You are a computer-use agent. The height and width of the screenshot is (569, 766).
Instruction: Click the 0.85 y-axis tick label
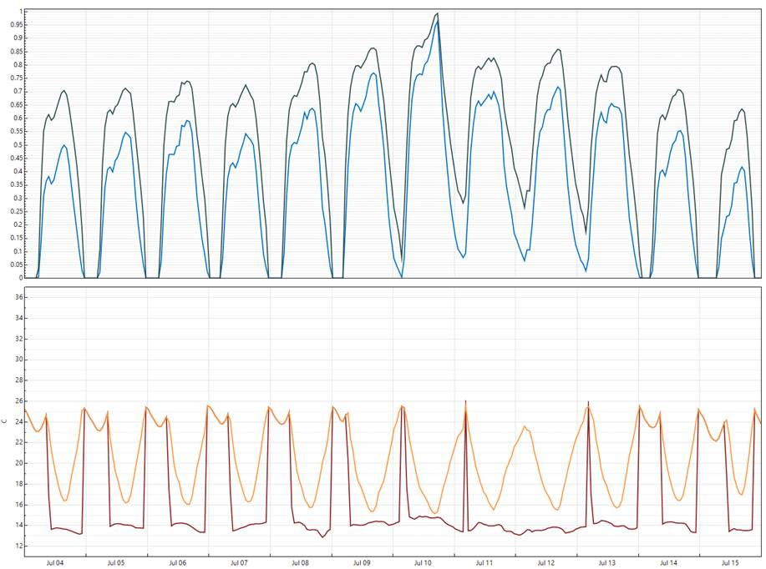[17, 51]
